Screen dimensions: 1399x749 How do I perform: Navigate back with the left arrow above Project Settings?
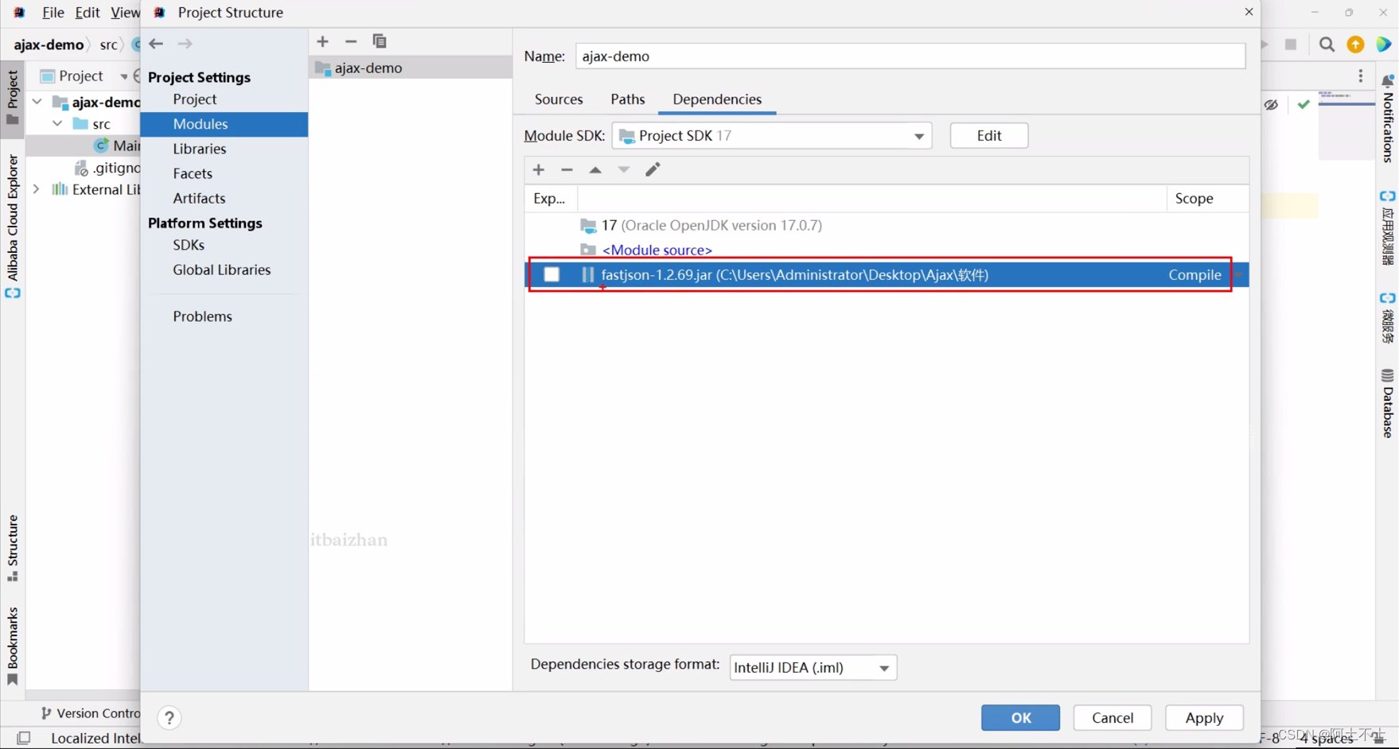(156, 44)
